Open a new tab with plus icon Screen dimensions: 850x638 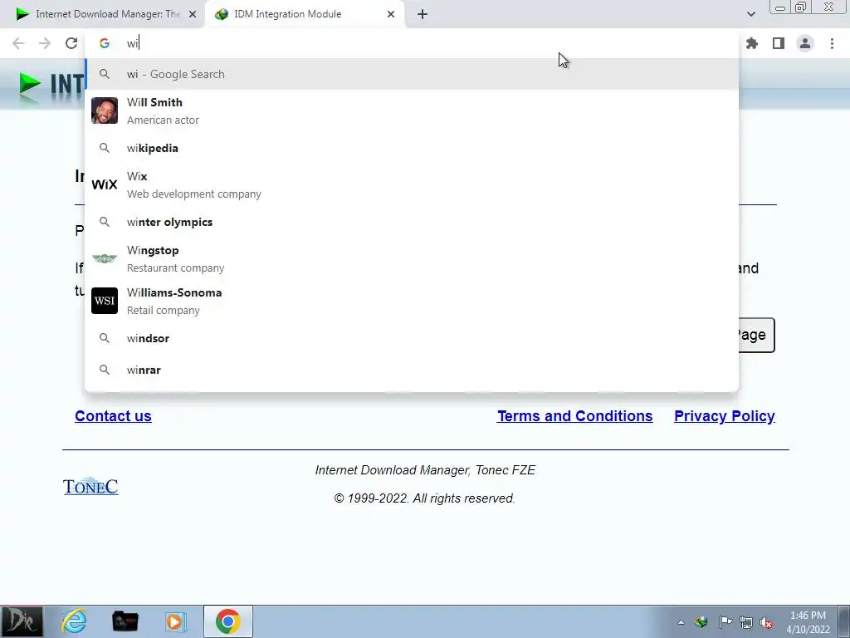pos(423,14)
